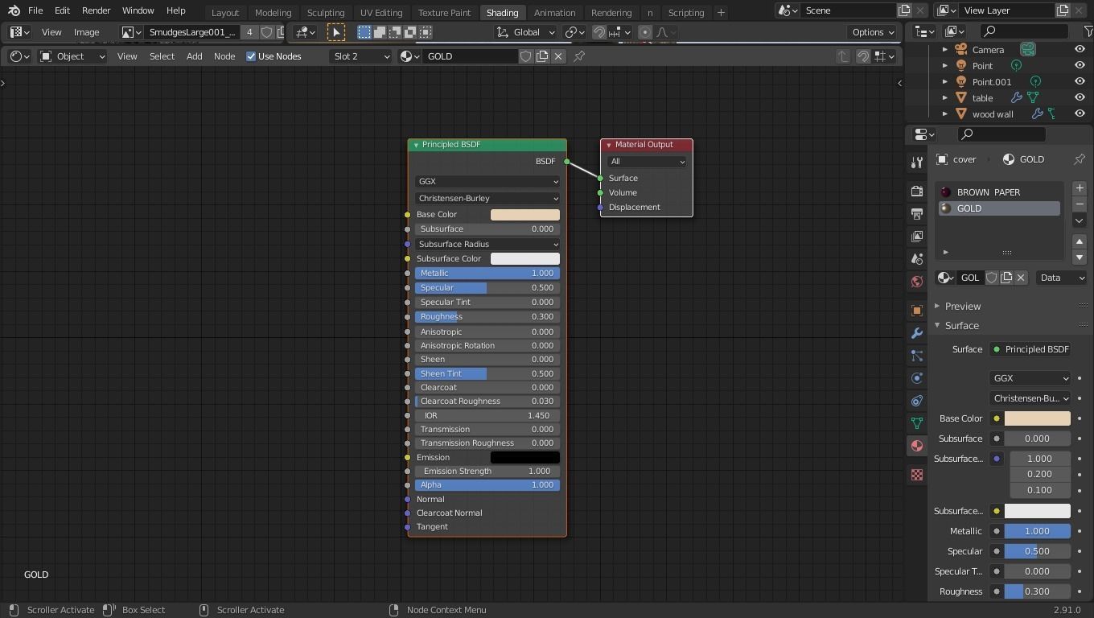Open the Modifiers properties tab

tap(916, 333)
